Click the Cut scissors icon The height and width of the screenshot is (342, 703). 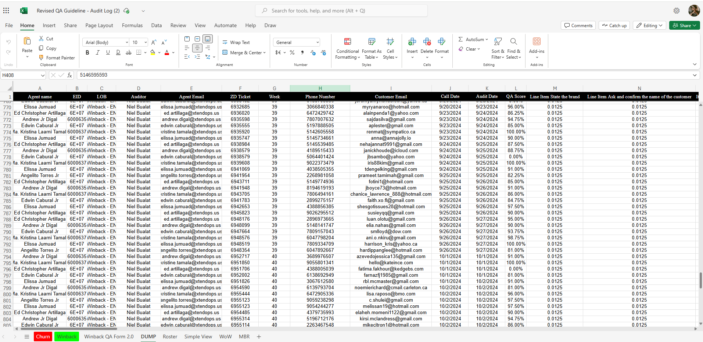pos(42,39)
